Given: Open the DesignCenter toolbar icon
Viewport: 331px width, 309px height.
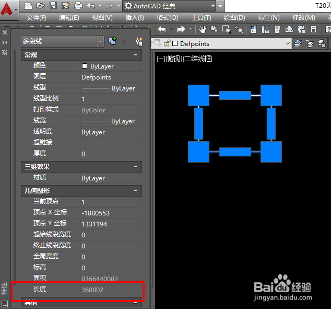Looking at the screenshot, I should coord(266,29).
